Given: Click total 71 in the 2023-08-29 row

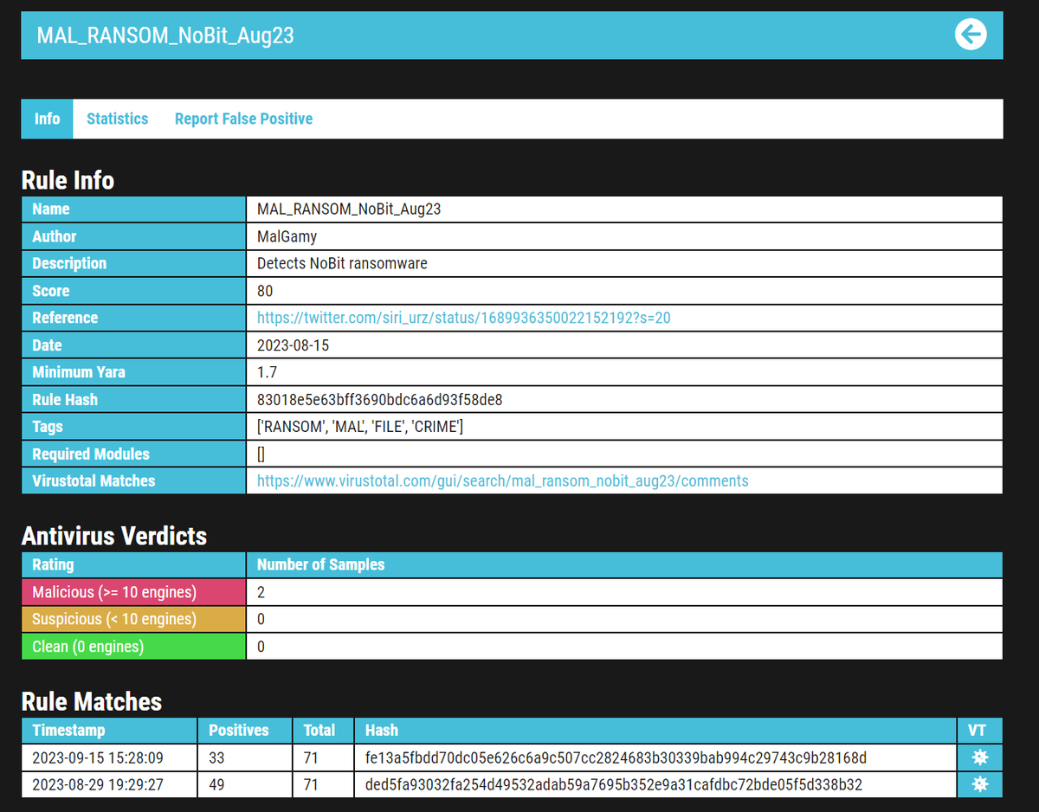Looking at the screenshot, I should tap(311, 784).
